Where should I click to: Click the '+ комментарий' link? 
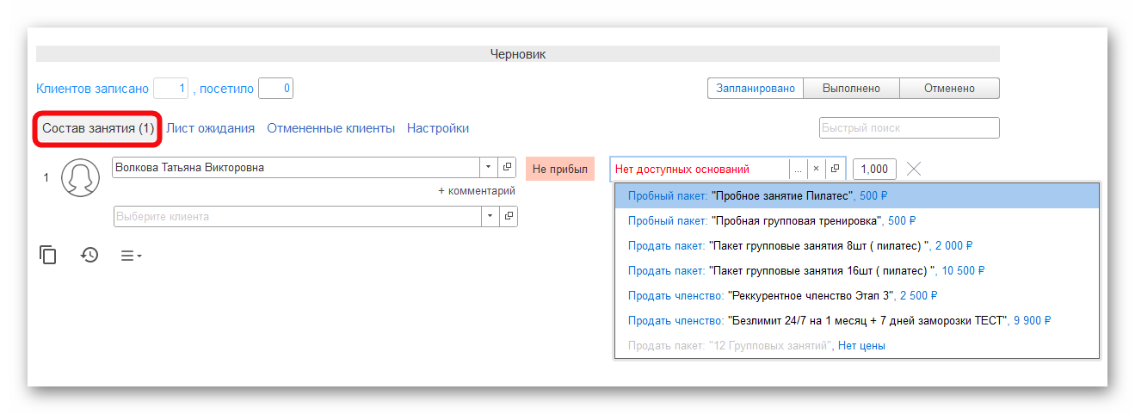click(477, 191)
